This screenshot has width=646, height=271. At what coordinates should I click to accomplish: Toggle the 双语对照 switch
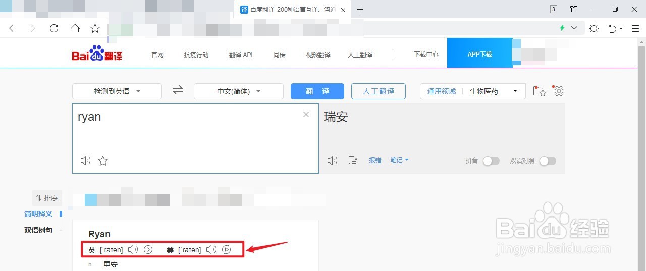[548, 161]
